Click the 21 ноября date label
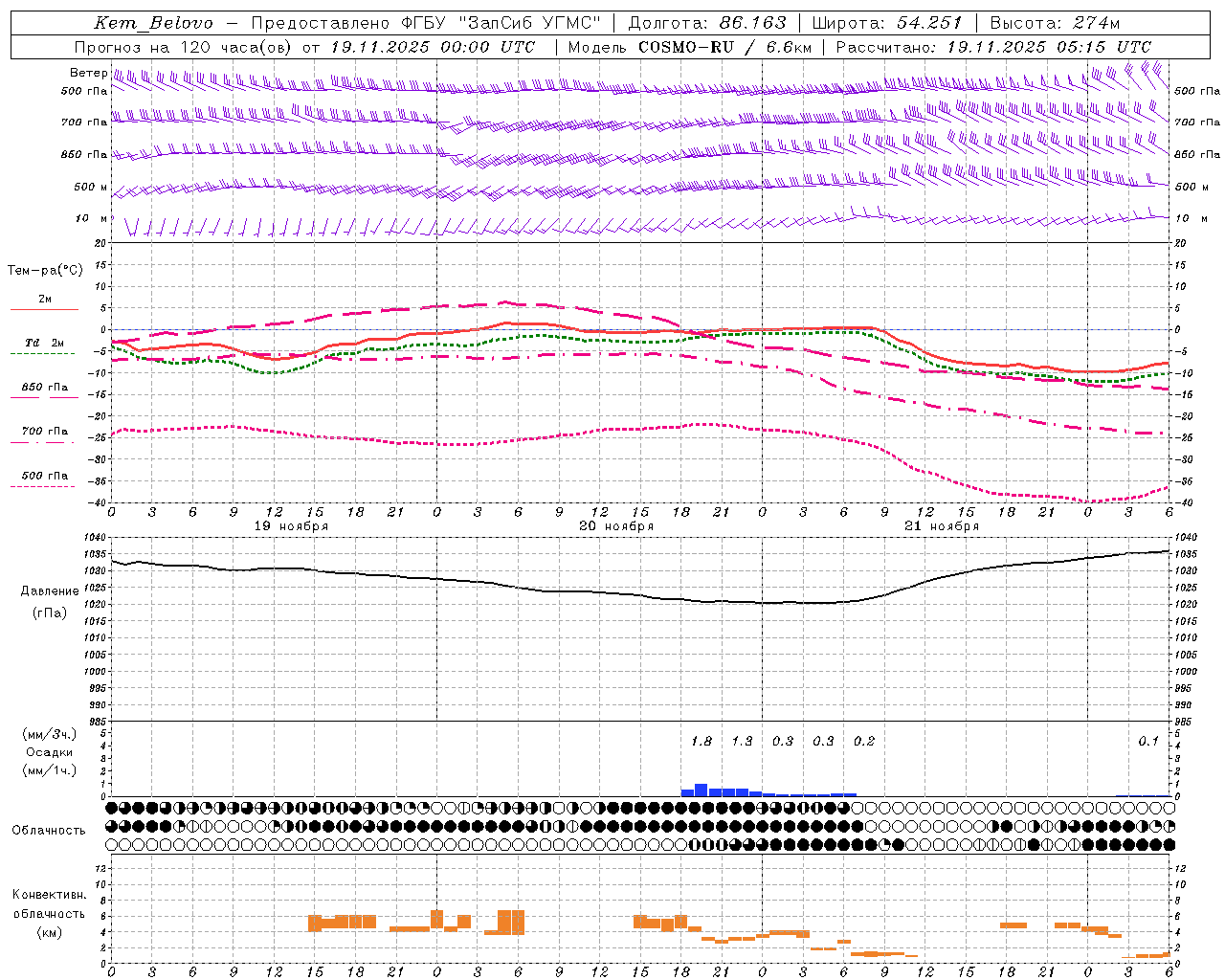This screenshot has height=980, width=1225. pos(942,526)
